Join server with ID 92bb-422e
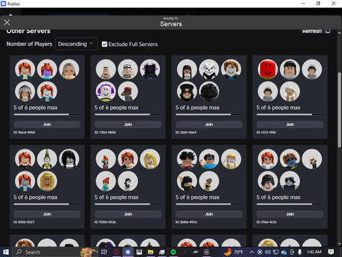The image size is (342, 257). click(x=128, y=214)
